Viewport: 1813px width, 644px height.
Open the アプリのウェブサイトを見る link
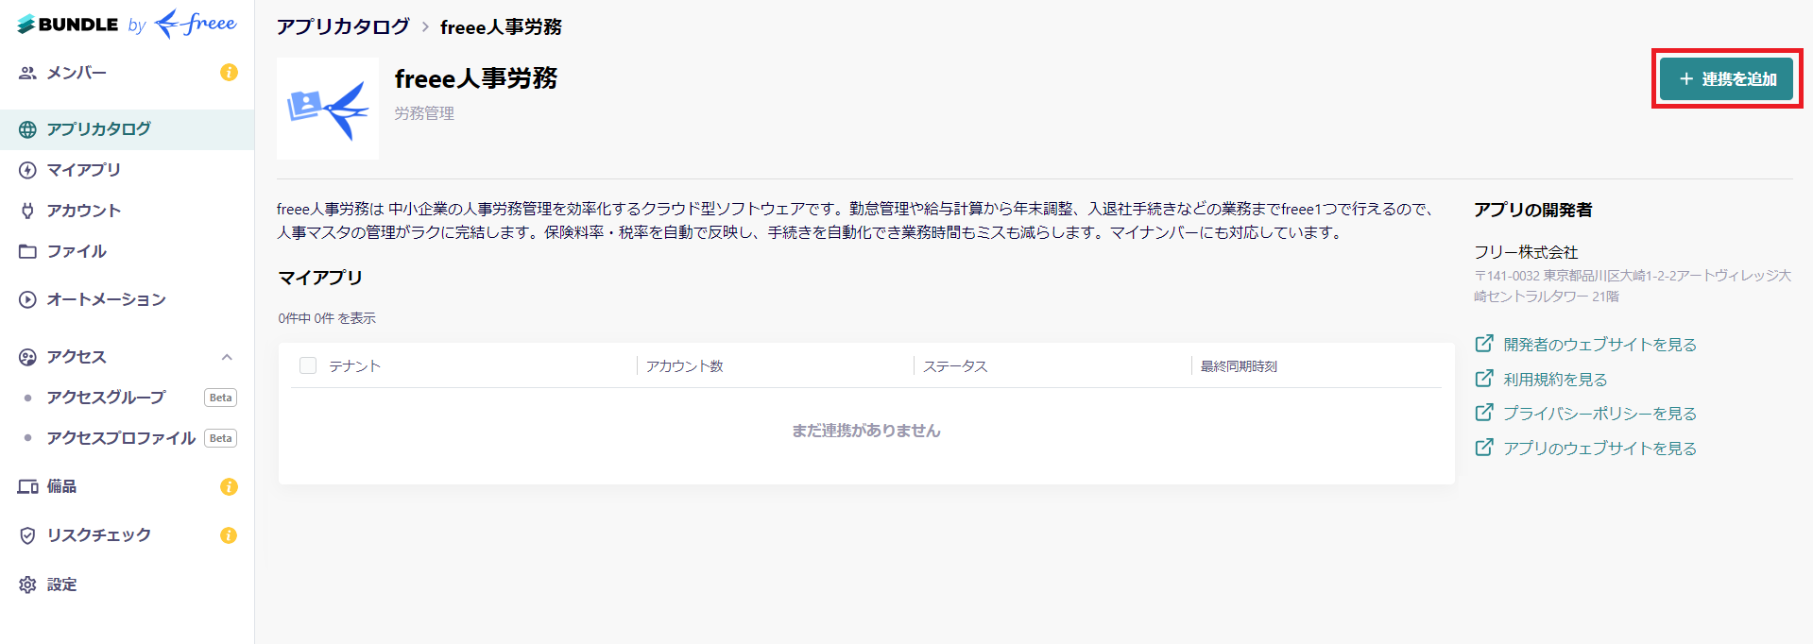pyautogui.click(x=1599, y=449)
